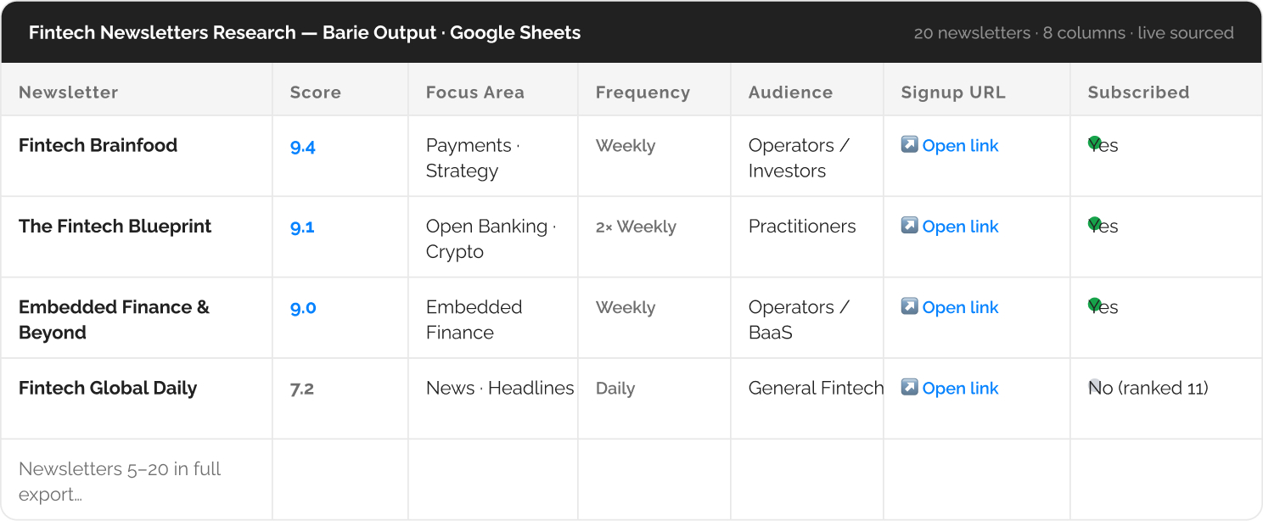Select the '2× Weekly' frequency cell
The width and height of the screenshot is (1263, 521).
click(636, 227)
